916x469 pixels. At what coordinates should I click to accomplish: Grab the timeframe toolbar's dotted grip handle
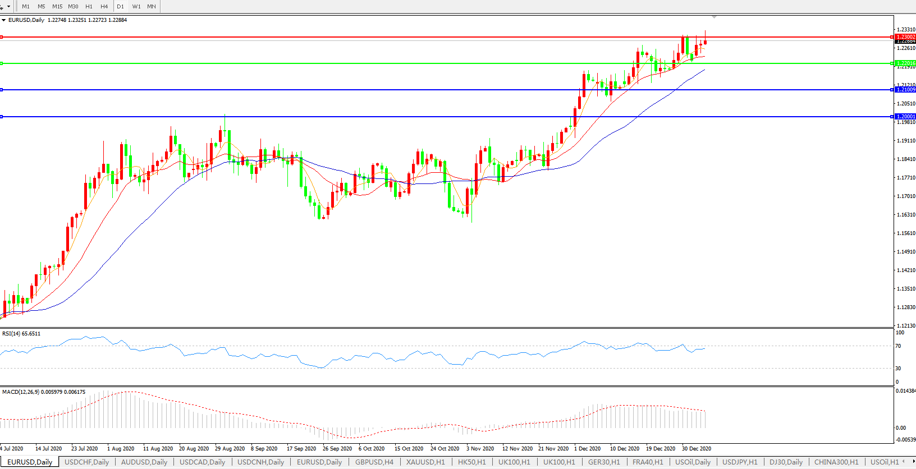[x=16, y=7]
